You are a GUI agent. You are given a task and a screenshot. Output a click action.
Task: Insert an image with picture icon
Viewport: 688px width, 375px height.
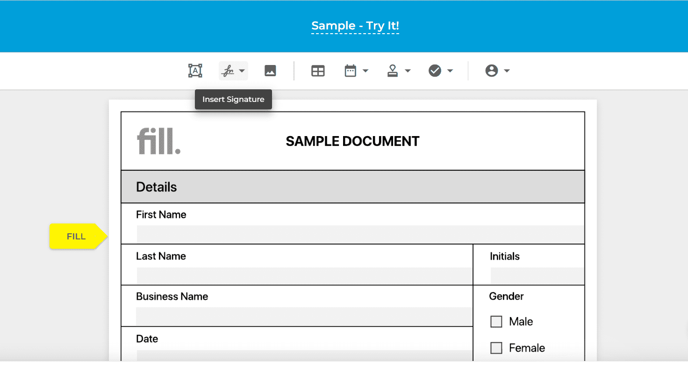[270, 71]
